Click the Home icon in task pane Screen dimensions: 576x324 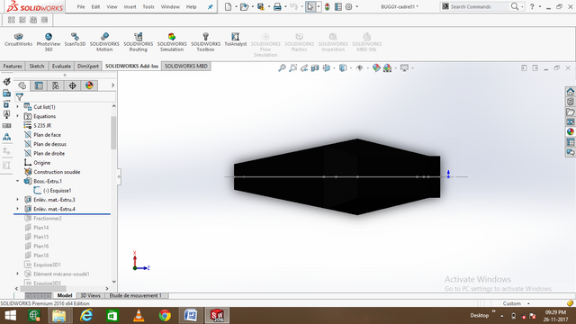tap(570, 92)
